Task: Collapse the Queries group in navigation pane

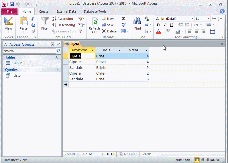Action: coord(56,70)
